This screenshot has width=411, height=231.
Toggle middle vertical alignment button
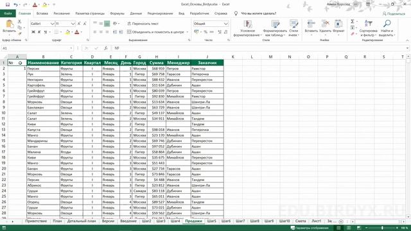101,24
